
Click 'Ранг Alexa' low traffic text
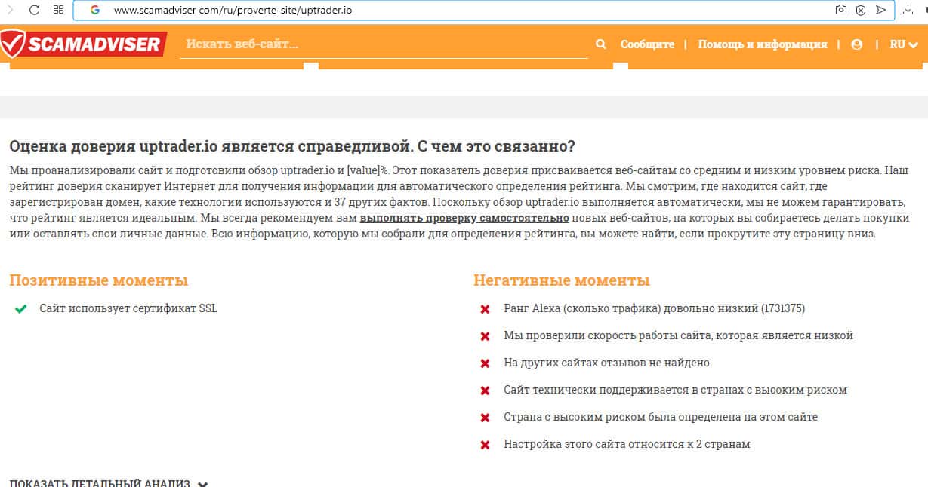654,308
